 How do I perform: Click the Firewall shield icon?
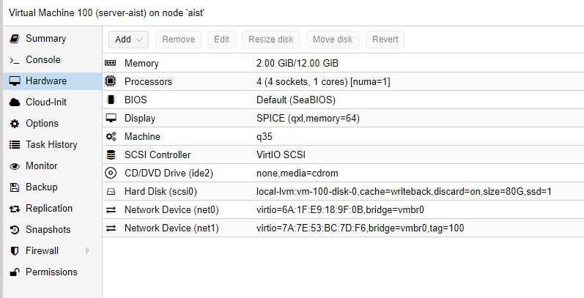click(15, 251)
